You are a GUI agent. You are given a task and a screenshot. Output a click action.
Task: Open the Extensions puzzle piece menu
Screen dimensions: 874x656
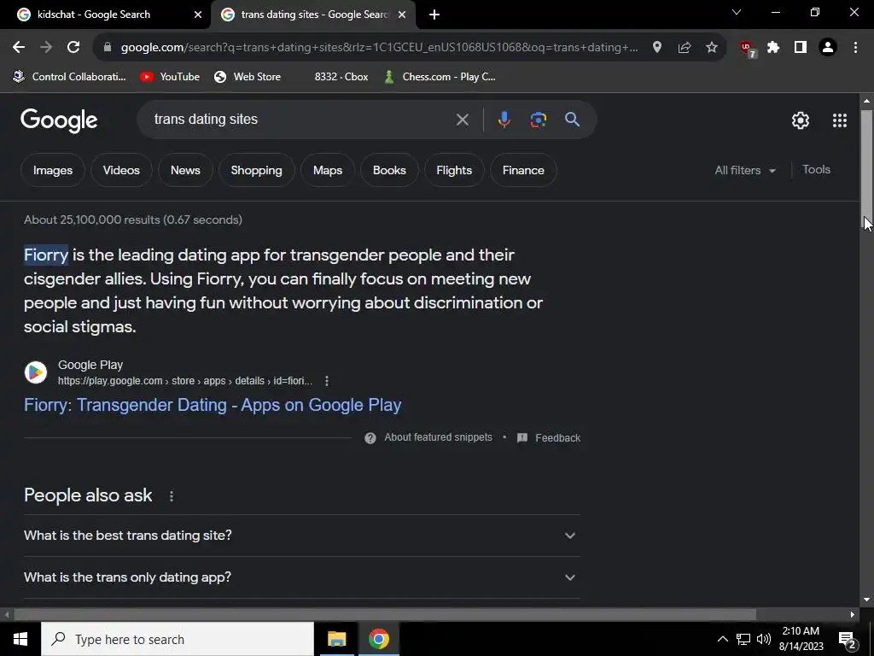pos(773,48)
